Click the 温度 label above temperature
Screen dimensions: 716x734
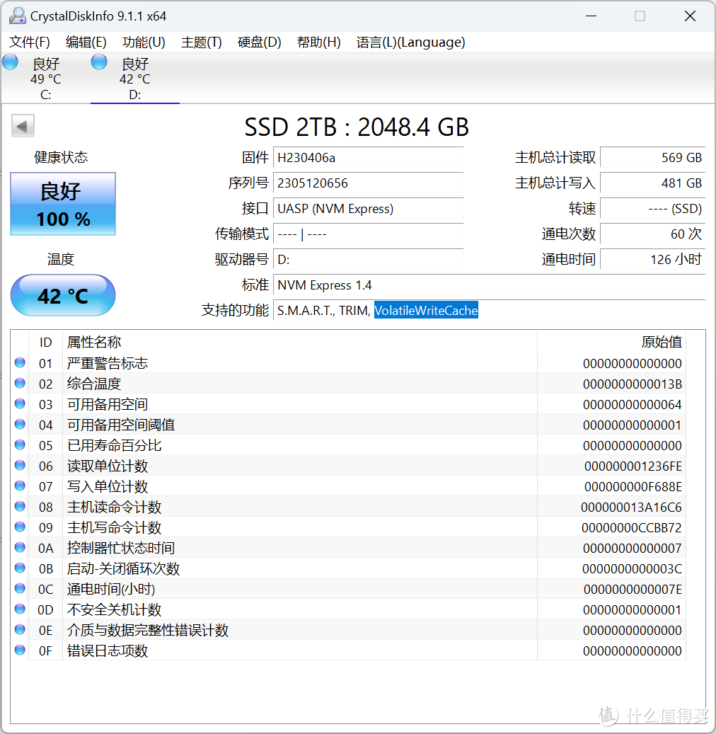pos(61,259)
